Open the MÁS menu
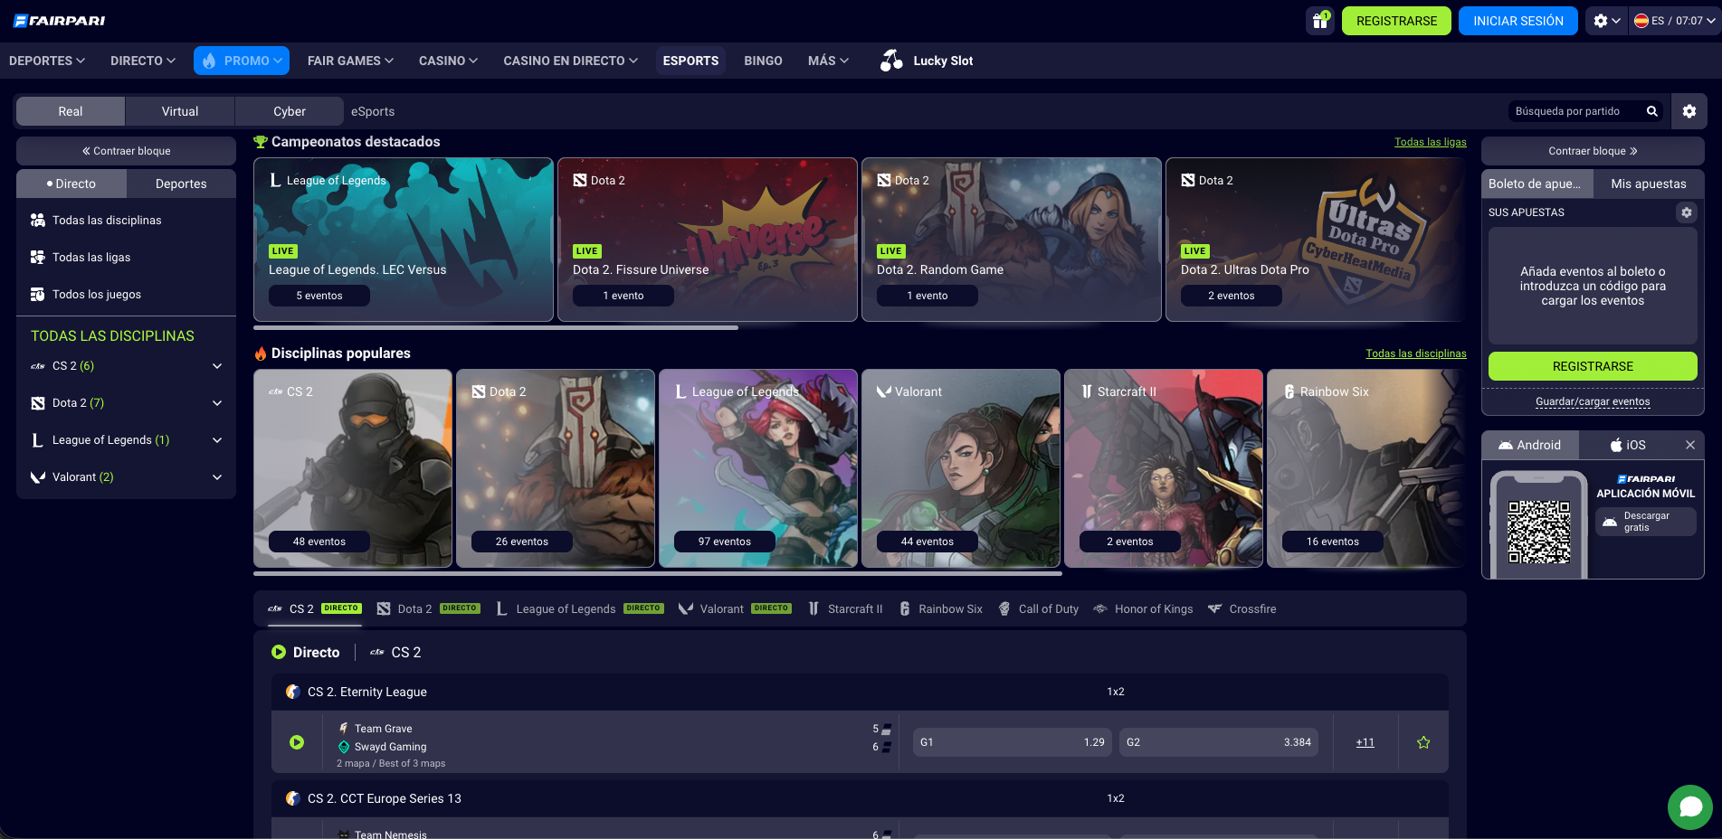Viewport: 1722px width, 839px height. pyautogui.click(x=828, y=61)
